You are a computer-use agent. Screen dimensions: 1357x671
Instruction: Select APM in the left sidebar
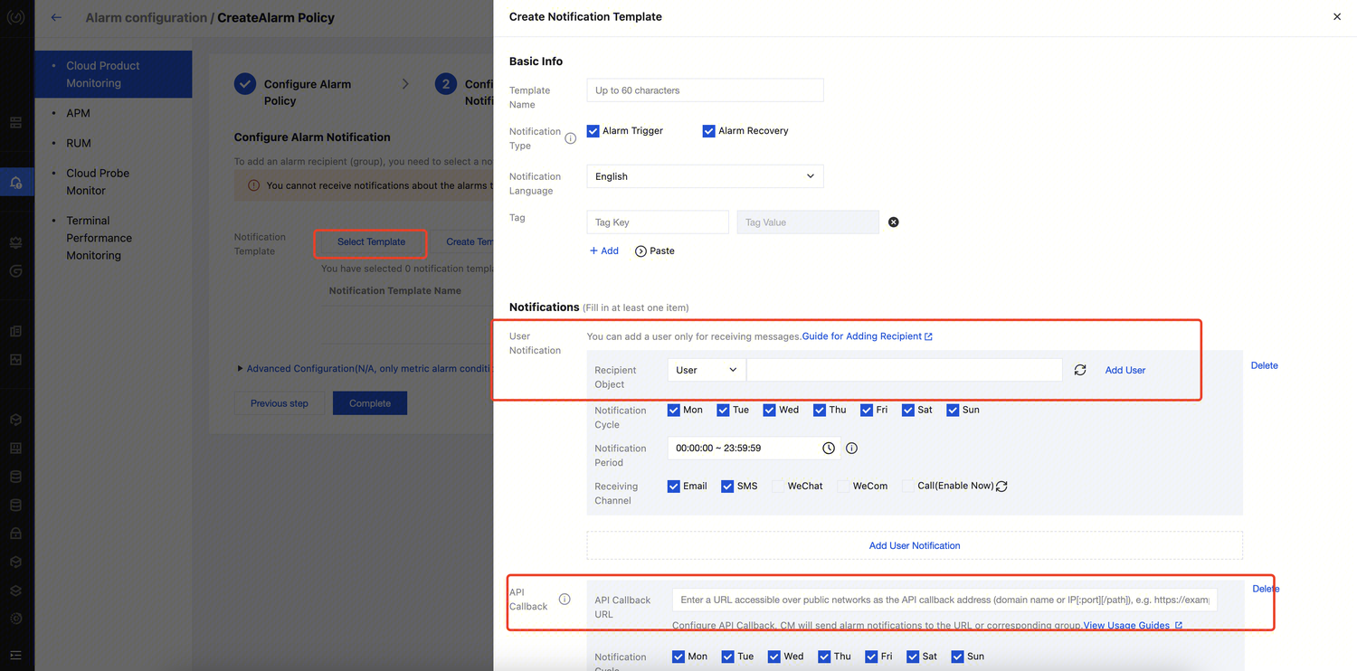[79, 113]
